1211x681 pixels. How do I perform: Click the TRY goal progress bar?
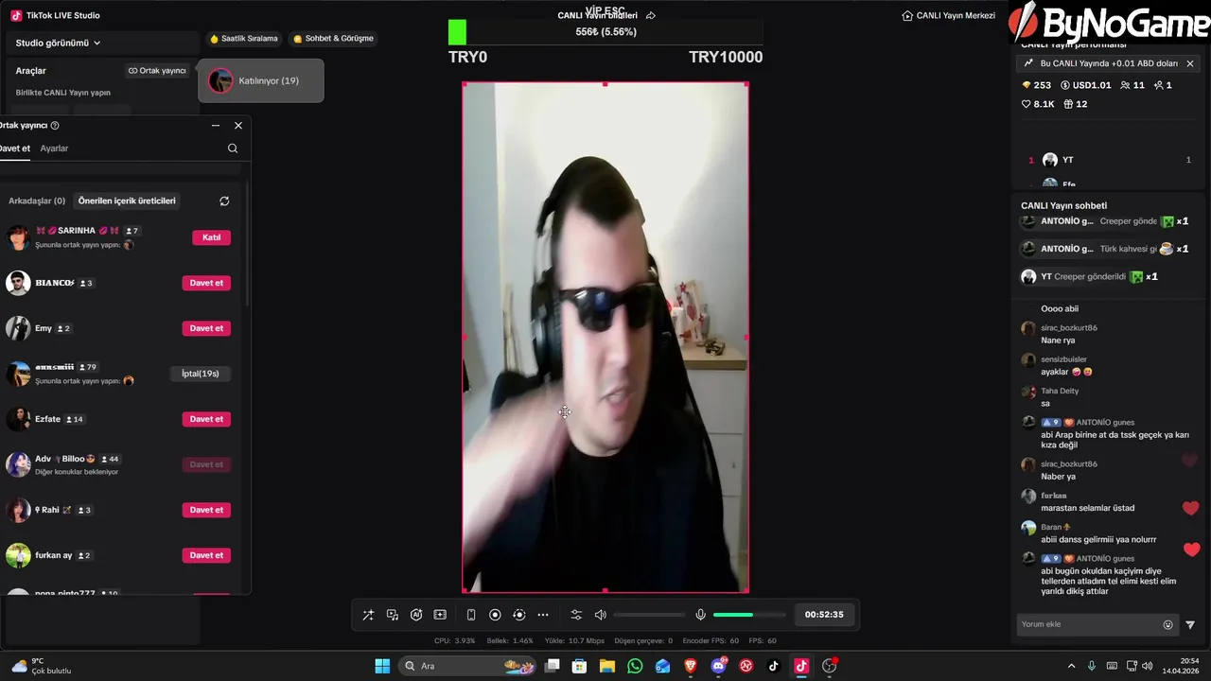point(605,32)
